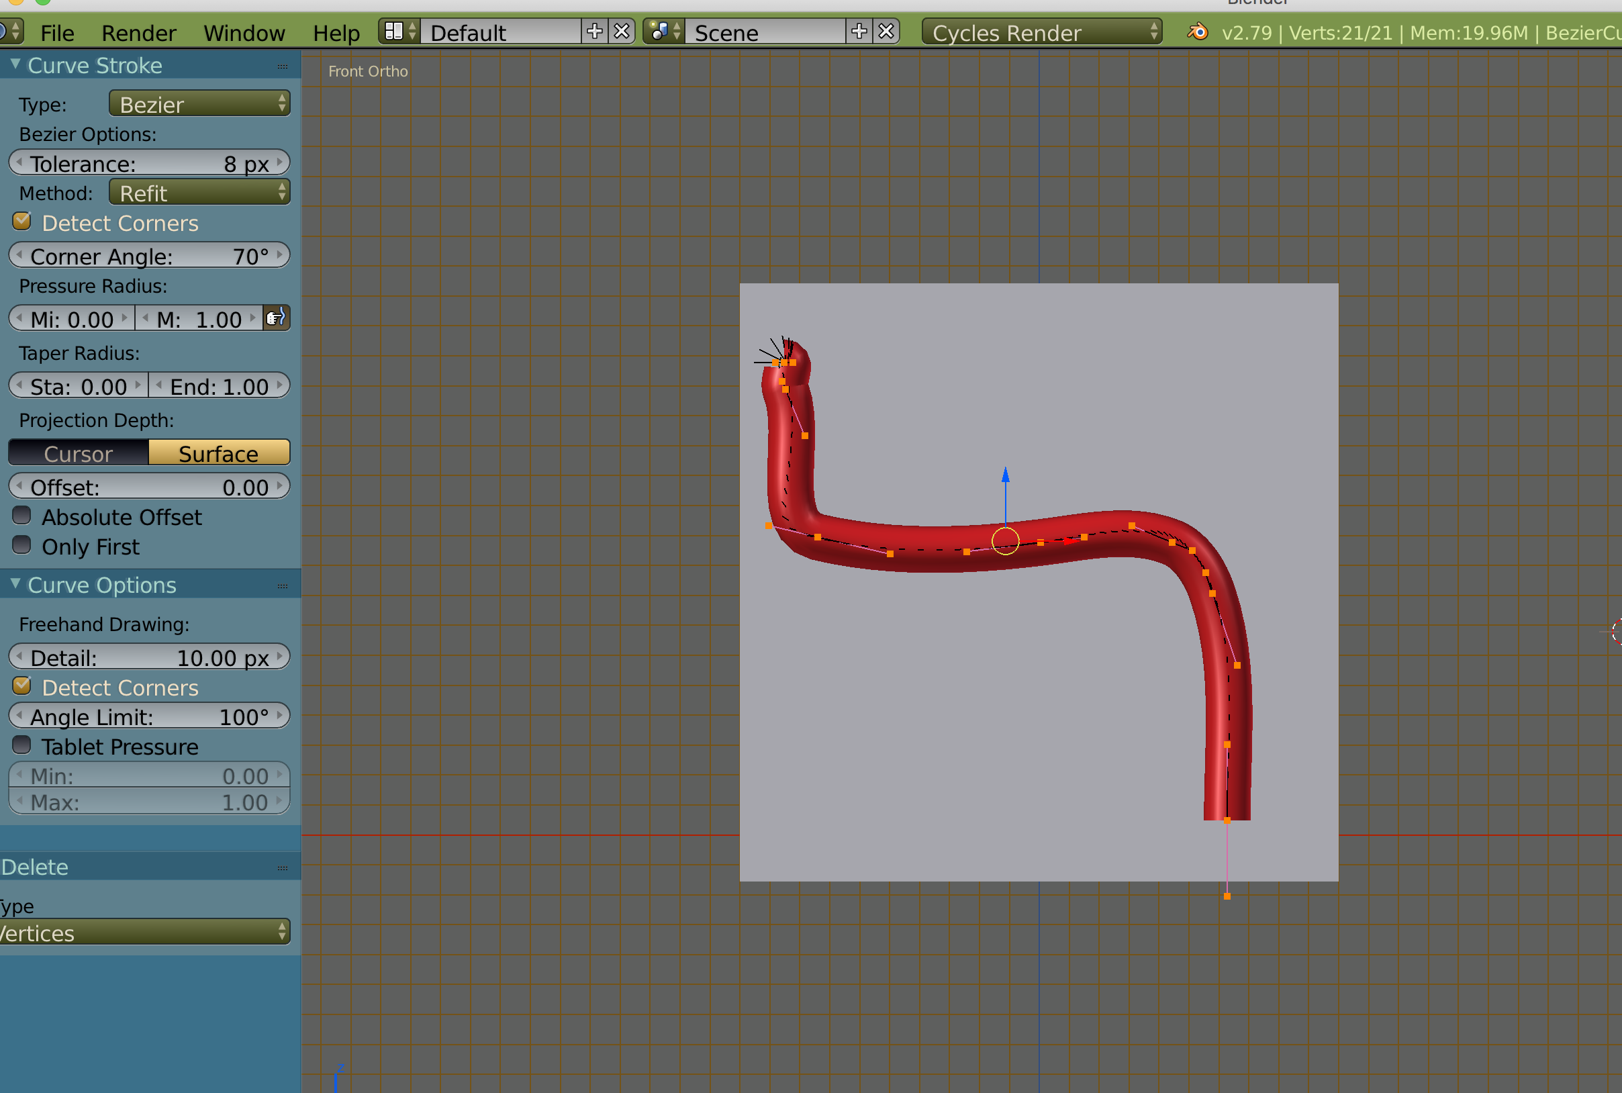Viewport: 1622px width, 1093px height.
Task: Select Surface projection depth
Action: point(219,453)
